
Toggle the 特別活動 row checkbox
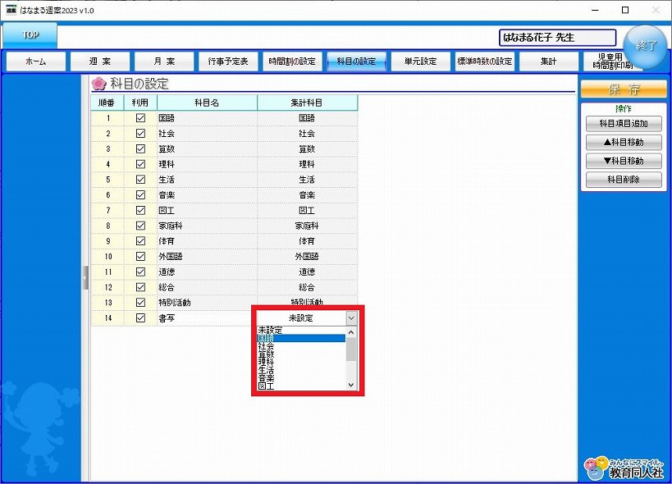point(140,303)
